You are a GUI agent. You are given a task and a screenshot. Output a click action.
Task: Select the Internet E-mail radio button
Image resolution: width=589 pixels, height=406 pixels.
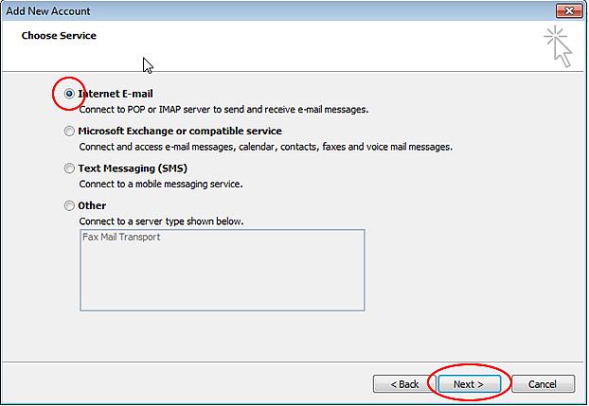[x=69, y=94]
